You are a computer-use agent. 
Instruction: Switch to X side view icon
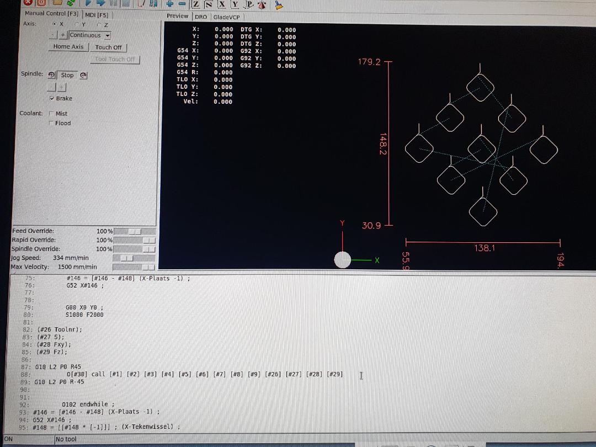(222, 4)
